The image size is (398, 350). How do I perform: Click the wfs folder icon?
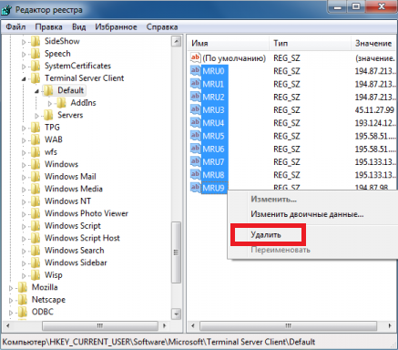point(36,152)
